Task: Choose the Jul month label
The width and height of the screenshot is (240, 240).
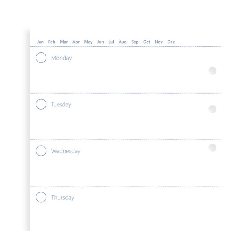Action: [x=111, y=42]
